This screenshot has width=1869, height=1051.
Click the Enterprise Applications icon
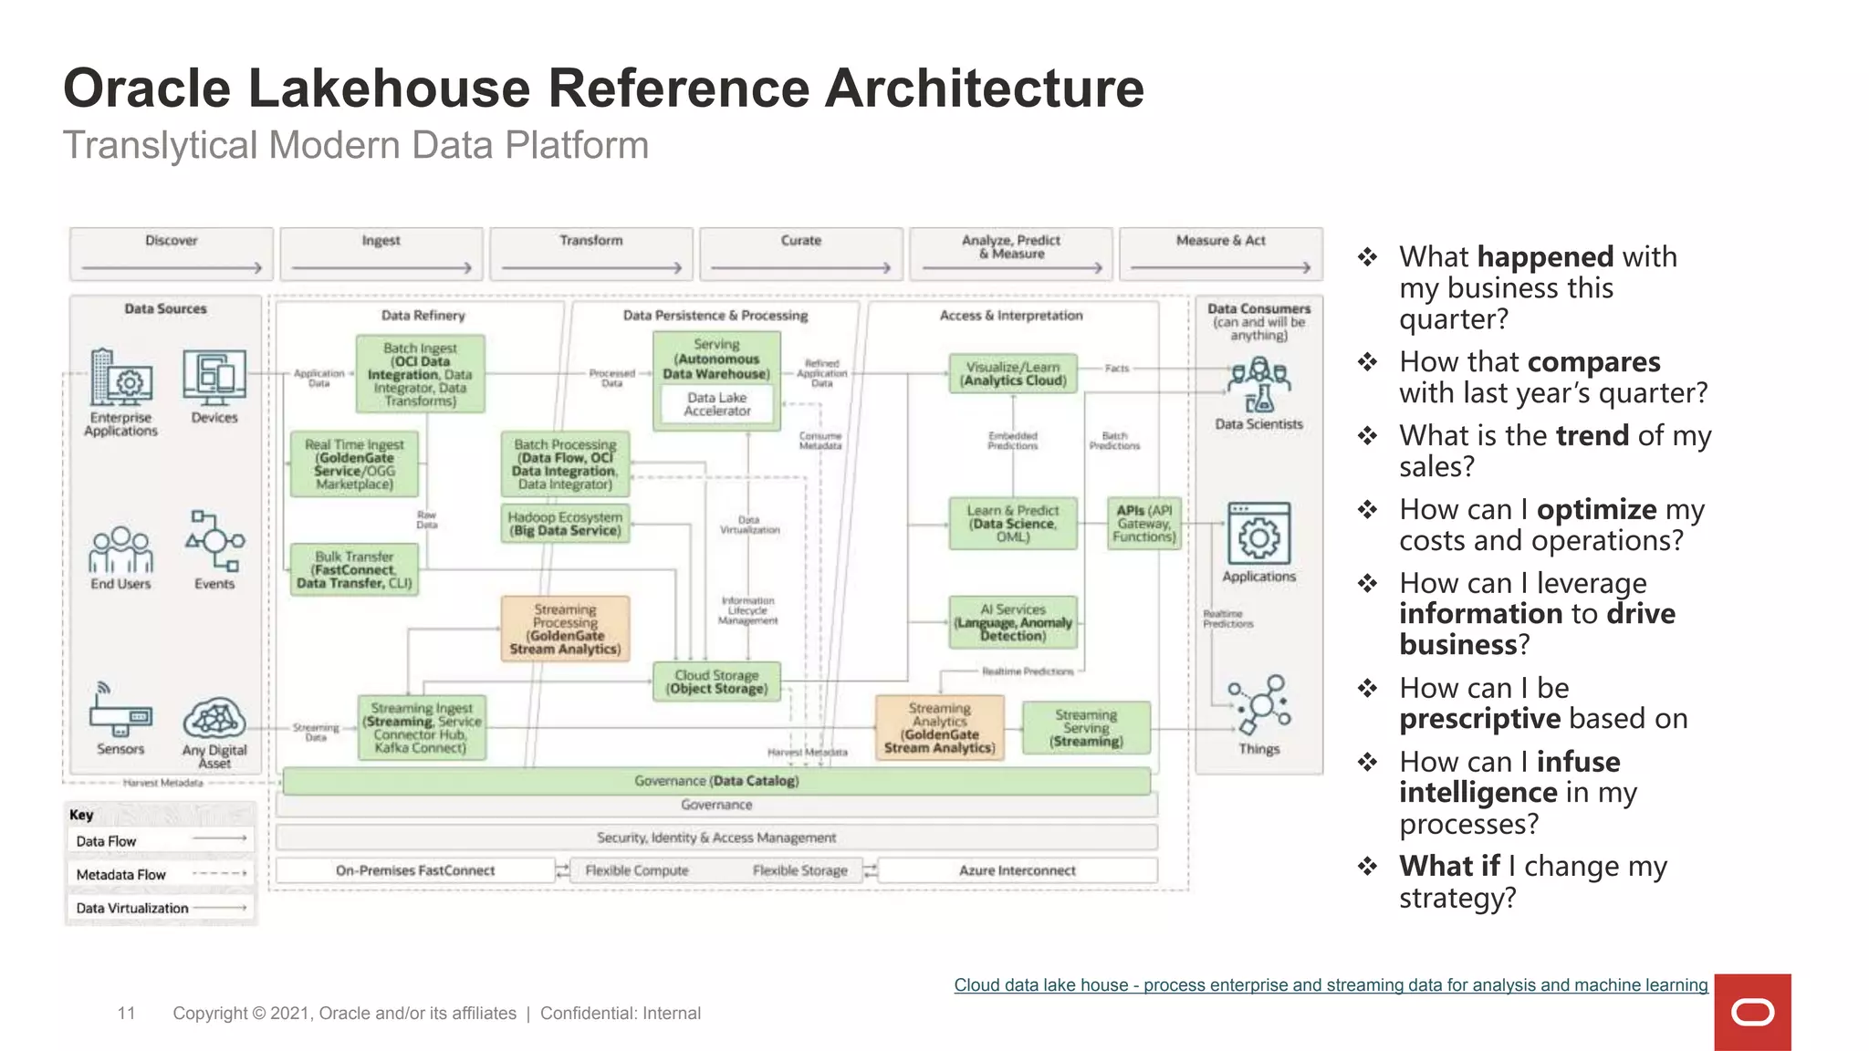point(120,378)
